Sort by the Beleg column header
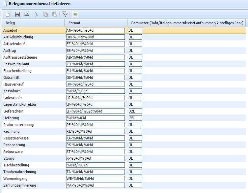The image size is (248, 193). click(x=32, y=23)
